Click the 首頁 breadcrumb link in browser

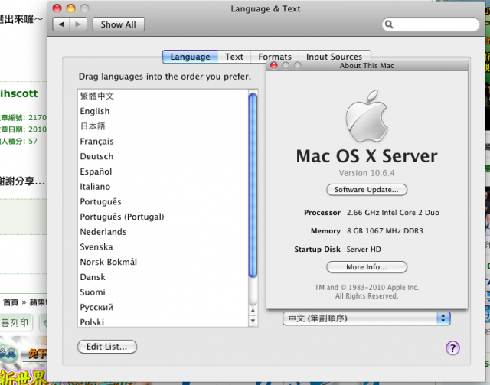11,302
